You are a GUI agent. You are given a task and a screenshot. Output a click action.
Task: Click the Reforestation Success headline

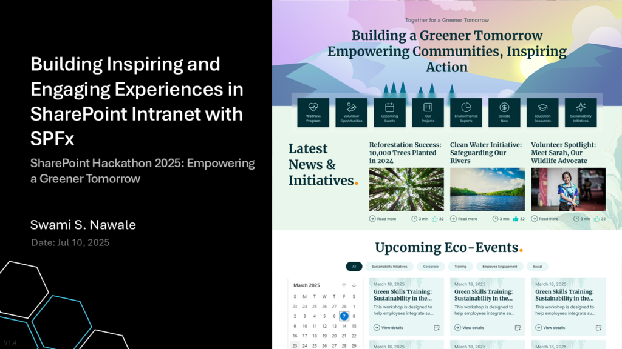click(405, 153)
